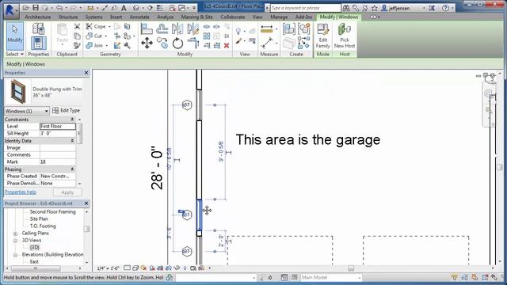Toggle the Properties palette icon
Screen dimensions: 507x285
click(x=39, y=43)
